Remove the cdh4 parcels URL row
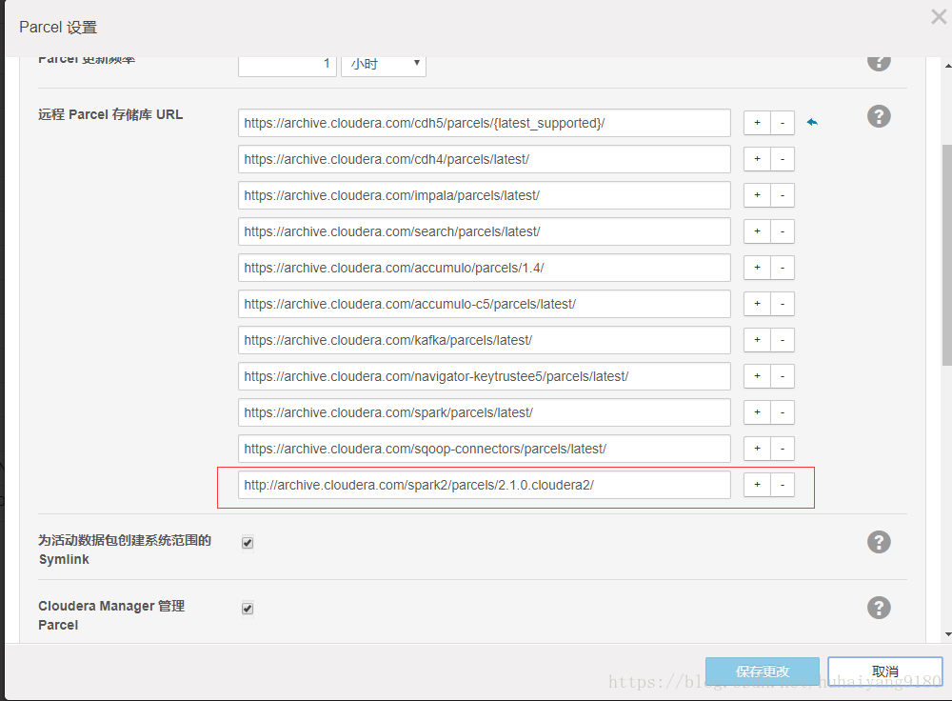Image resolution: width=952 pixels, height=701 pixels. tap(783, 159)
